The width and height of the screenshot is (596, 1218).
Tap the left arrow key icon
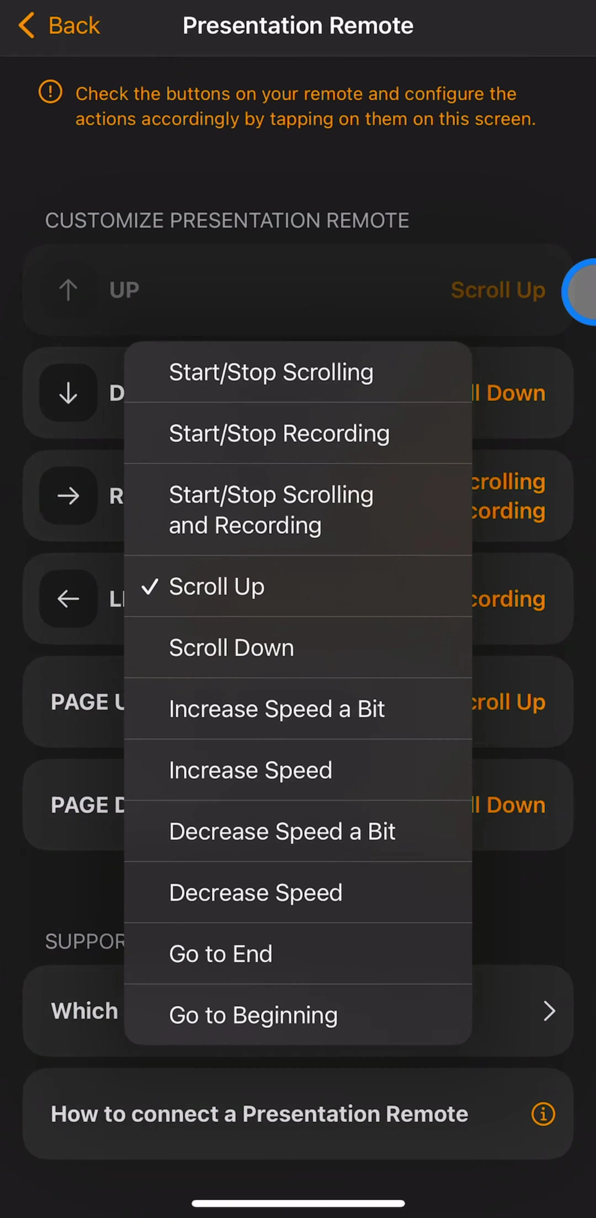(x=68, y=599)
